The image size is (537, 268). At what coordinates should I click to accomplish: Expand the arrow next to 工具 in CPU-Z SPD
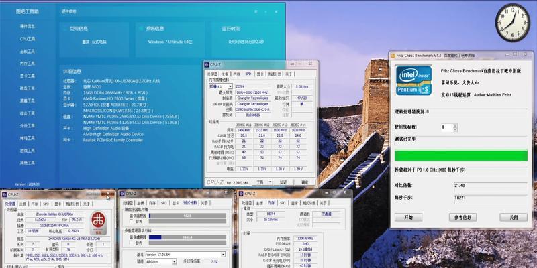pos(271,182)
